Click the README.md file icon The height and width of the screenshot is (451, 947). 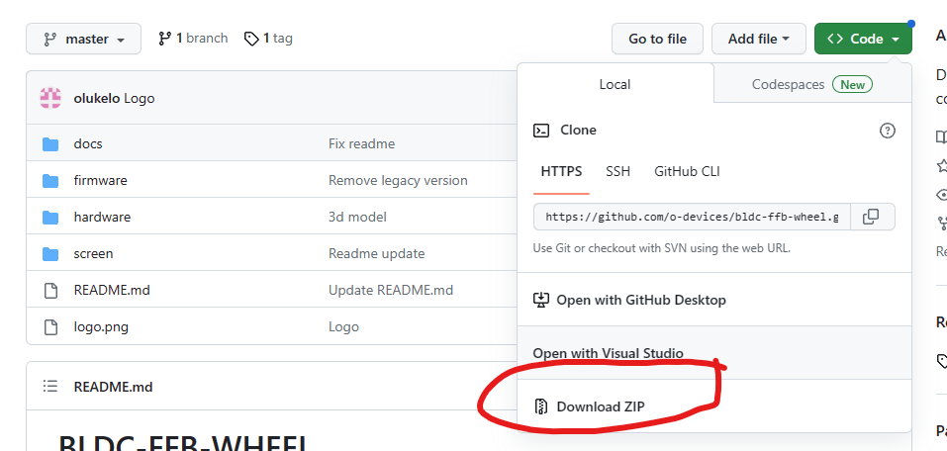[51, 290]
